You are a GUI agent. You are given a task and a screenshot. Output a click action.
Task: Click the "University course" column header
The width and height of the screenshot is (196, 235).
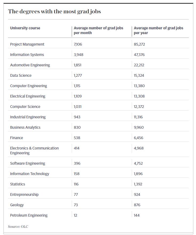(25, 28)
